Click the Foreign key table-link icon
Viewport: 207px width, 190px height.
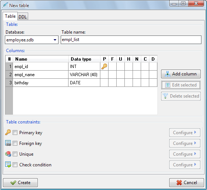tap(8, 143)
